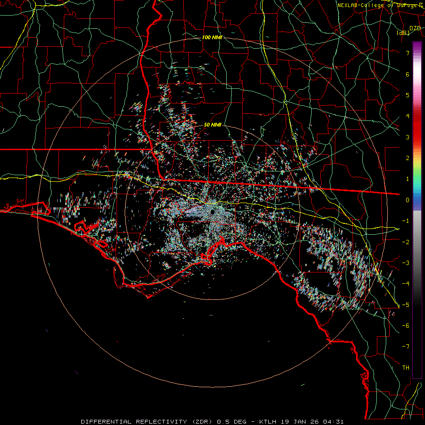The width and height of the screenshot is (425, 425).
Task: Click the -4 value on the scale
Action: (x=406, y=284)
